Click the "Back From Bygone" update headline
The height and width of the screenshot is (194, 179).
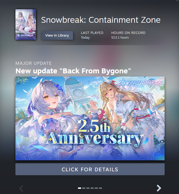coord(73,71)
